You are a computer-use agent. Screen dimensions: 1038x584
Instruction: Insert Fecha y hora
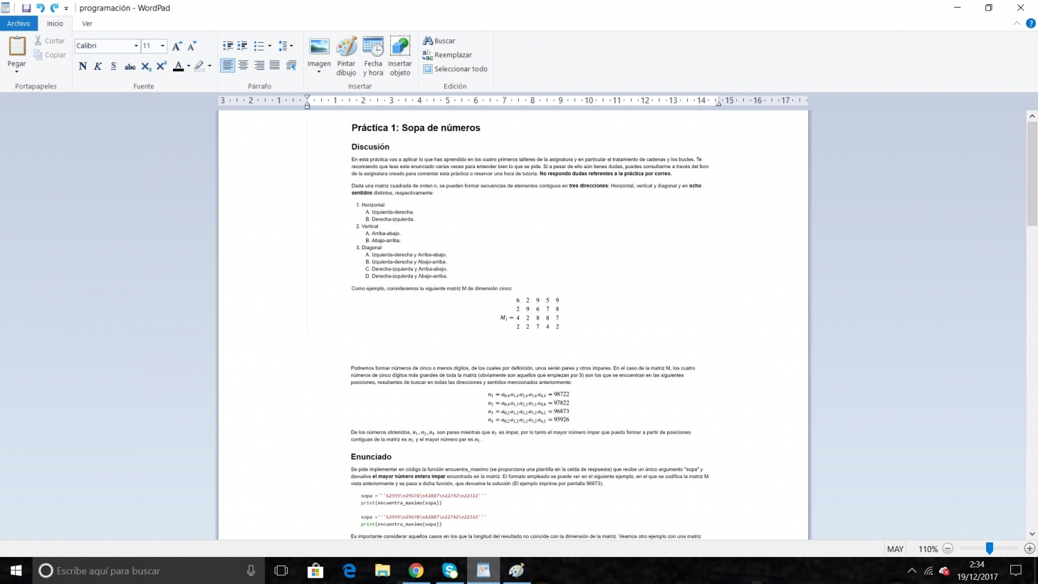tap(373, 56)
